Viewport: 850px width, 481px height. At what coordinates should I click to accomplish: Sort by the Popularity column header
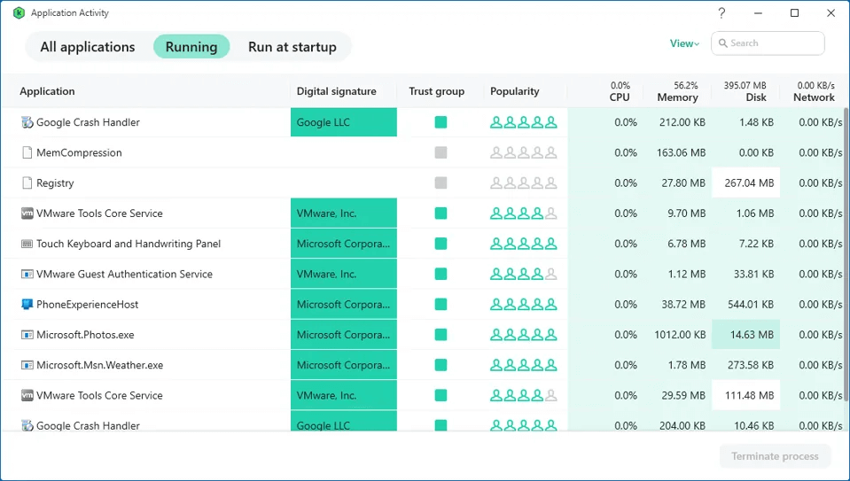tap(514, 91)
